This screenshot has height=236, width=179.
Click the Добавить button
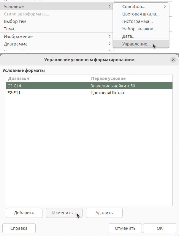pos(24,213)
